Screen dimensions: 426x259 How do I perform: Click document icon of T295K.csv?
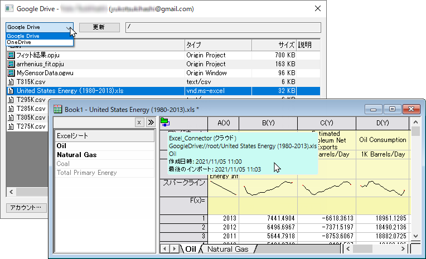tap(11, 100)
